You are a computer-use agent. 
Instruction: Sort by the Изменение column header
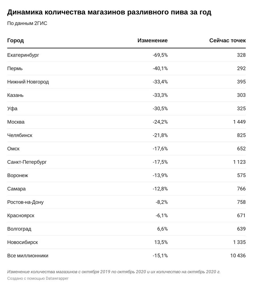click(x=152, y=41)
